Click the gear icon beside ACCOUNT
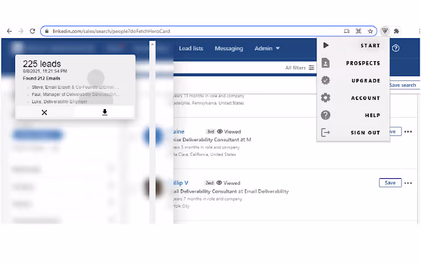This screenshot has width=421, height=263. point(326,98)
